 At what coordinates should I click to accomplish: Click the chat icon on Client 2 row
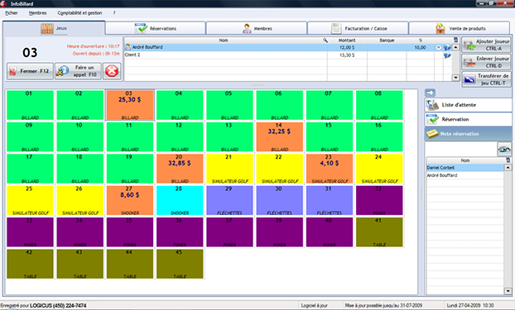[x=447, y=55]
